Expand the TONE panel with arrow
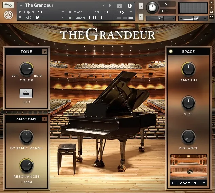The width and height of the screenshot is (215, 193). click(x=44, y=51)
